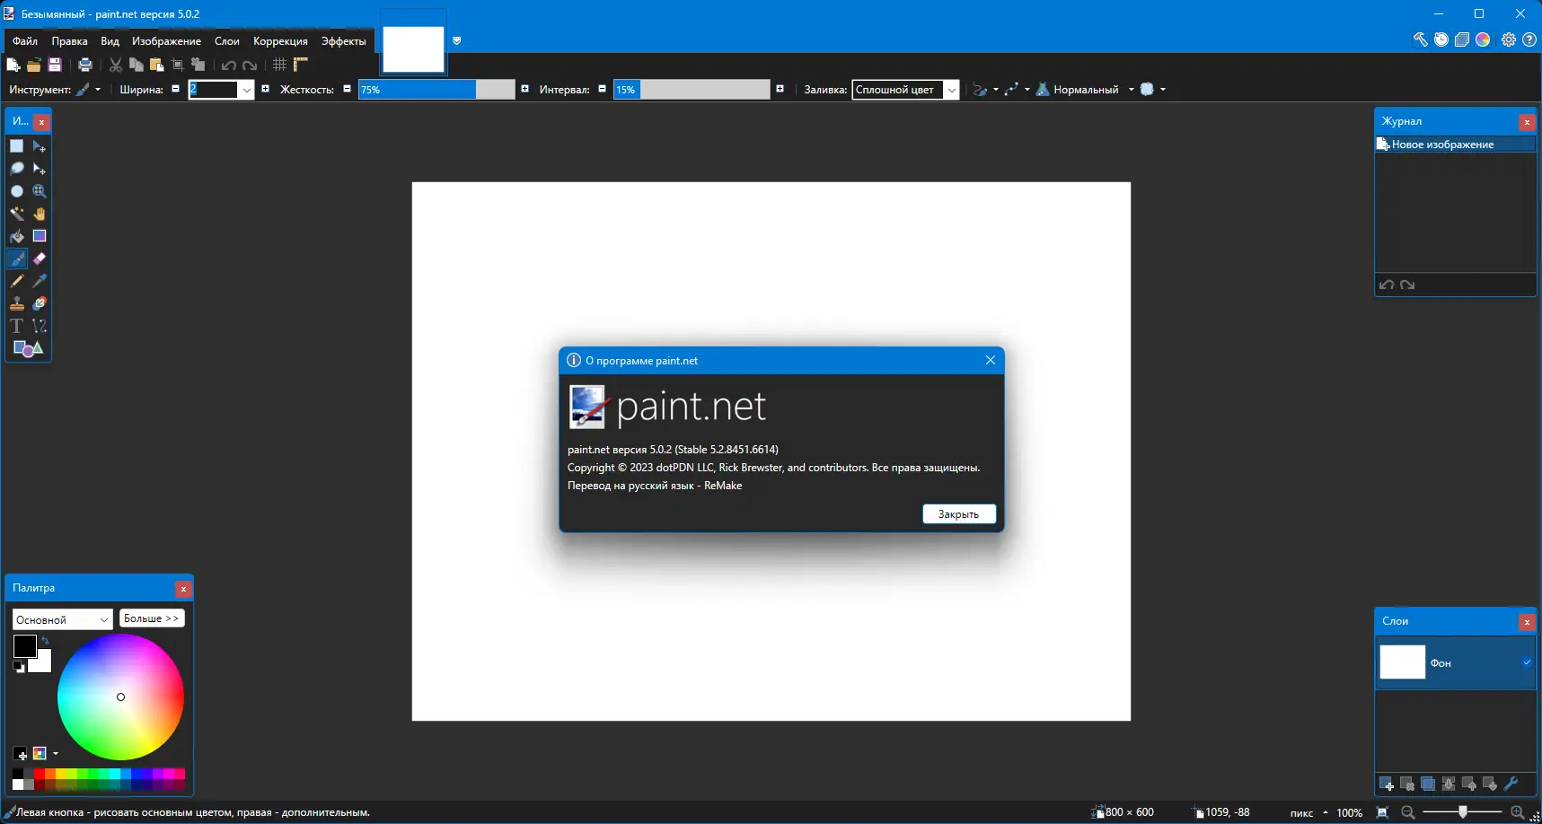1542x824 pixels.
Task: Select the Ellipse Select tool
Action: pyautogui.click(x=17, y=191)
